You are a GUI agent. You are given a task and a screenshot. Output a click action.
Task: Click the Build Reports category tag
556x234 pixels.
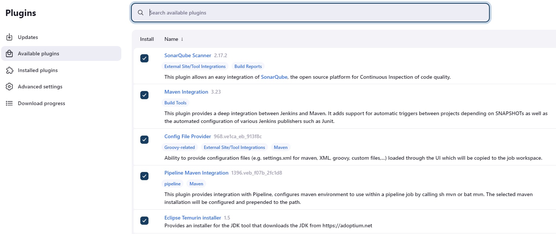(x=248, y=66)
